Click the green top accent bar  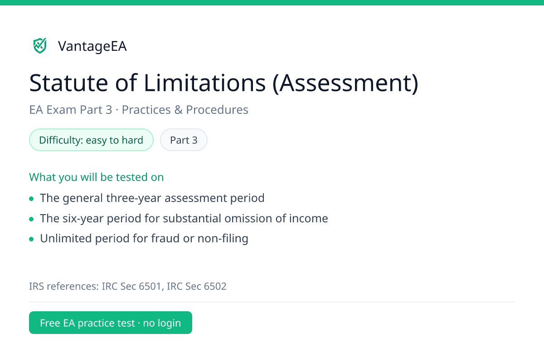(x=272, y=3)
